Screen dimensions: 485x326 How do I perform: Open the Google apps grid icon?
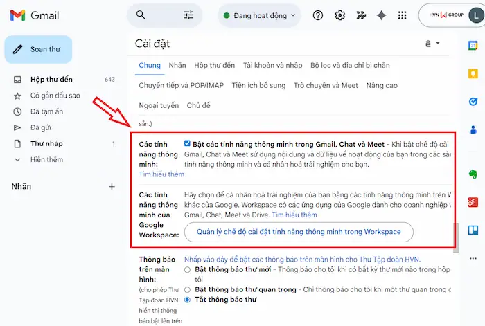click(402, 15)
